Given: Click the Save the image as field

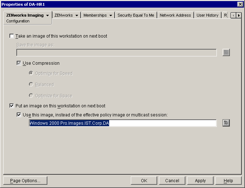Looking at the screenshot, I should click(116, 52).
